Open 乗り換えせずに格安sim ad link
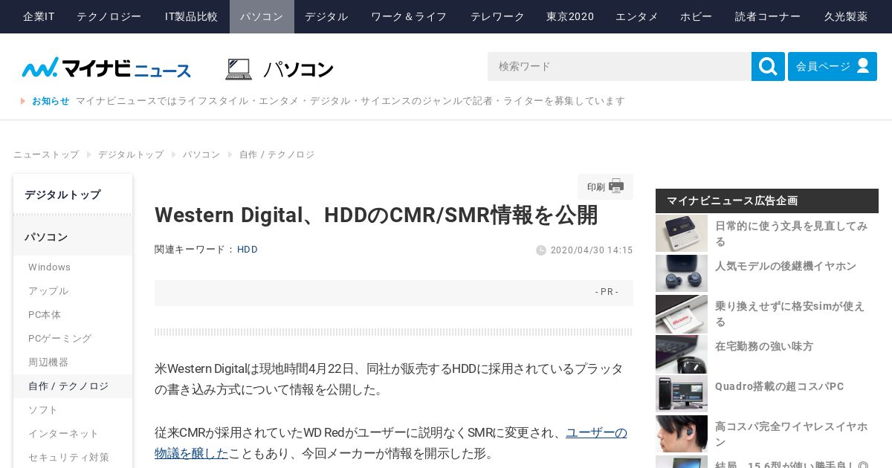The image size is (892, 468). (x=789, y=313)
